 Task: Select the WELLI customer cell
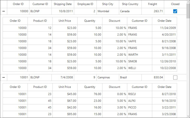[x=139, y=68]
